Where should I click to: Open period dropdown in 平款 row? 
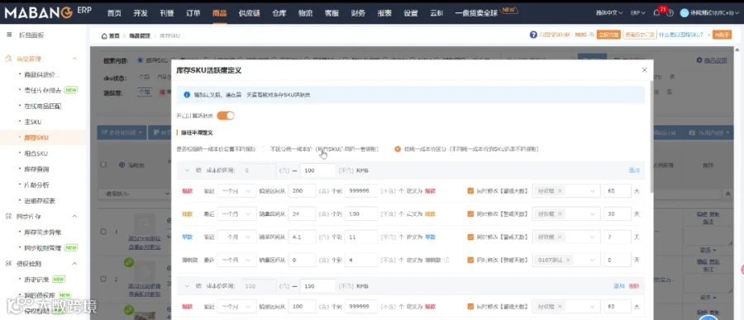(x=236, y=237)
